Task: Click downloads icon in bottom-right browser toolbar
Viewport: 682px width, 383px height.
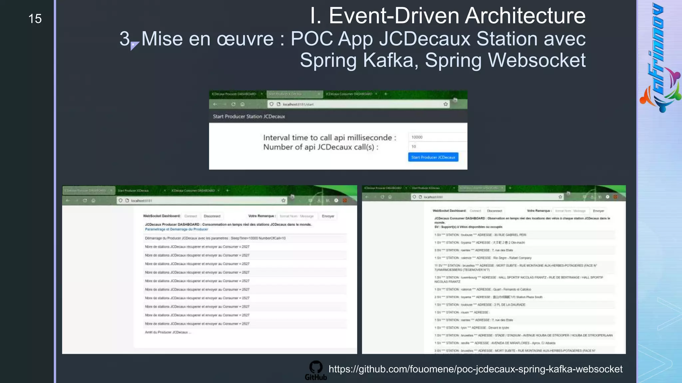Action: [592, 197]
